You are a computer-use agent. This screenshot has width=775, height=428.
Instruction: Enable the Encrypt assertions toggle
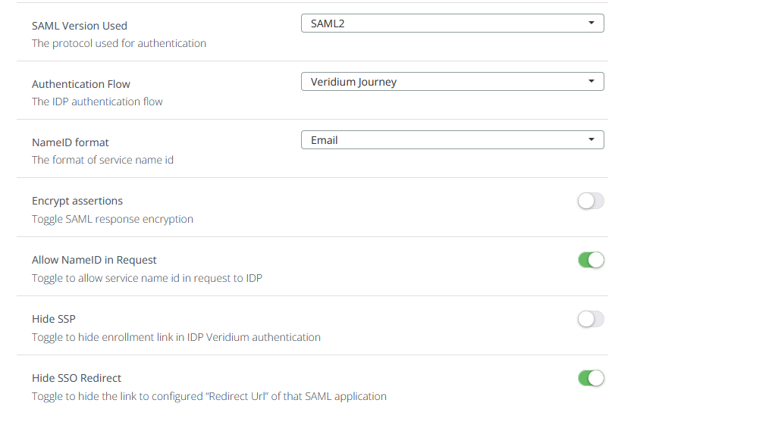[x=591, y=201]
